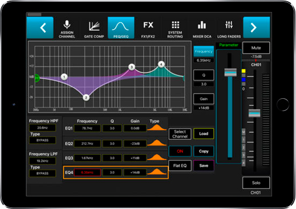The width and height of the screenshot is (296, 209).
Task: Click the Load button
Action: (204, 134)
